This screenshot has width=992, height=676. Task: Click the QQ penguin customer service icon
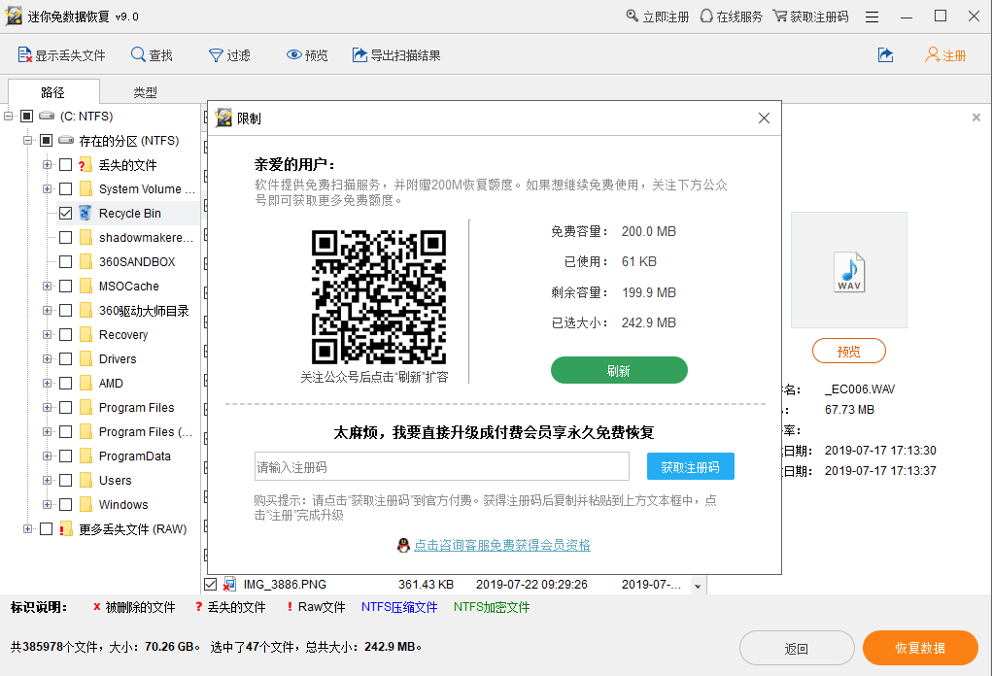[403, 545]
